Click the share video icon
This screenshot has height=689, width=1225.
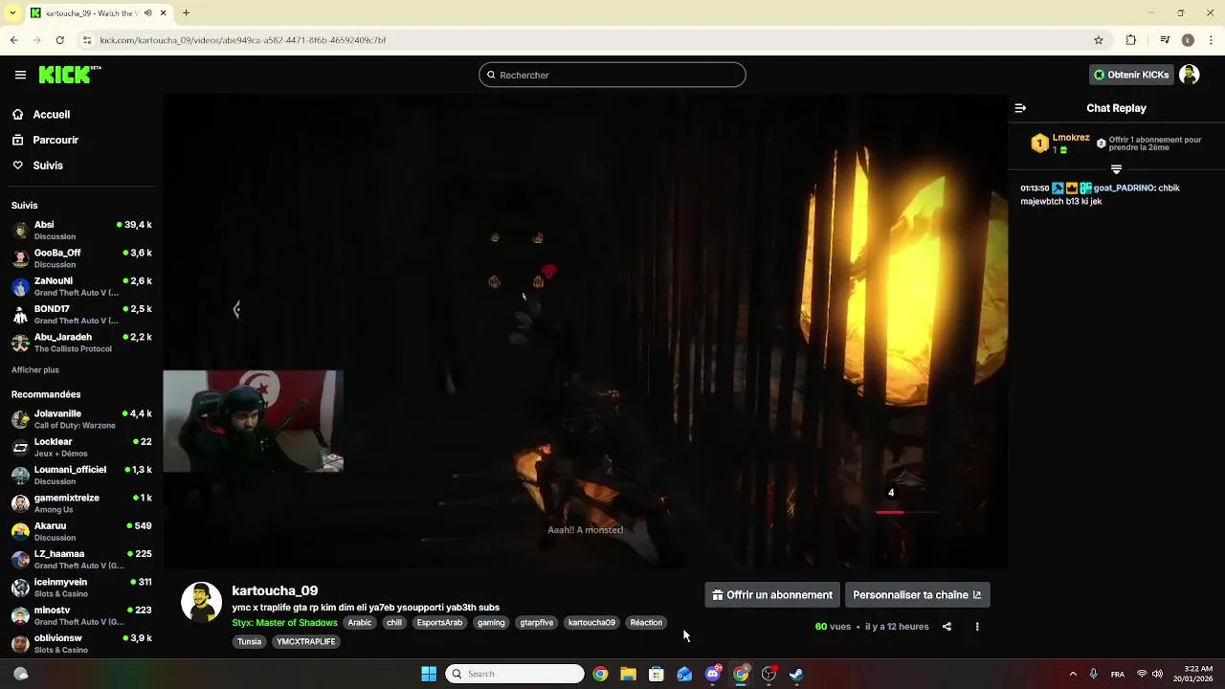pyautogui.click(x=947, y=627)
